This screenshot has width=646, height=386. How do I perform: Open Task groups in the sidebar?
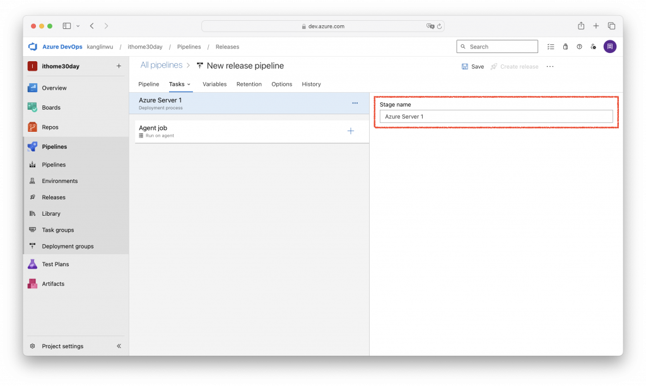point(57,230)
